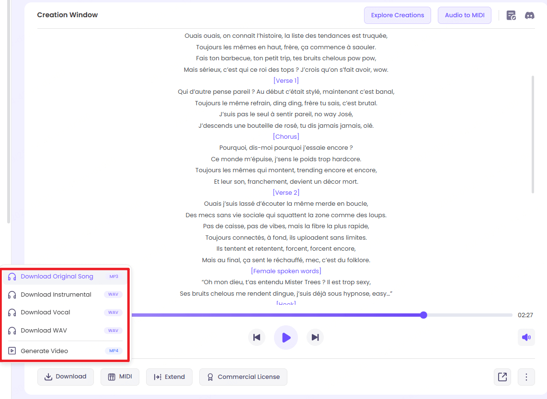Click the video icon beside Generate Video
The height and width of the screenshot is (399, 547).
tap(12, 351)
